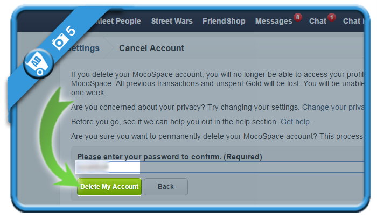This screenshot has width=377, height=219.
Task: Click the Cancel Account breadcrumb title
Action: [x=151, y=48]
